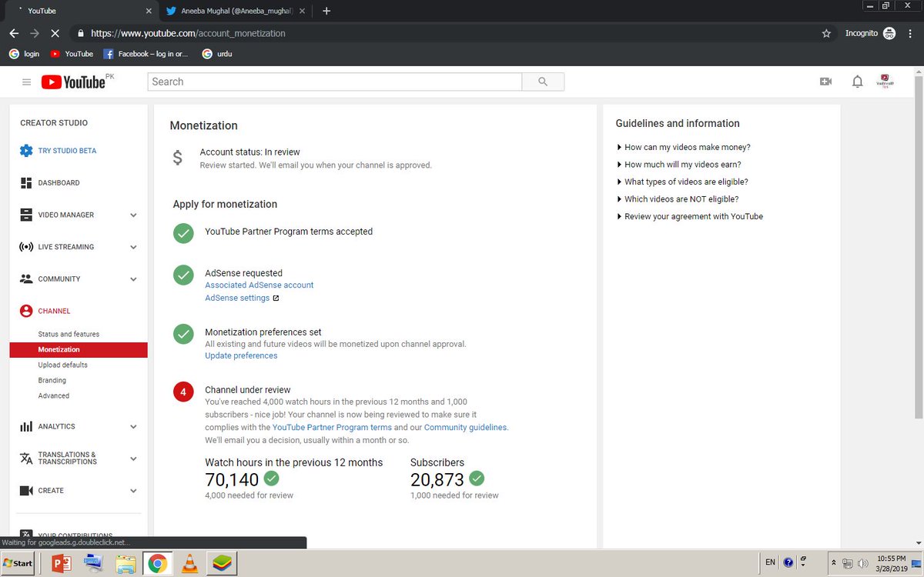Open the Facebook bookmark

pyautogui.click(x=146, y=54)
